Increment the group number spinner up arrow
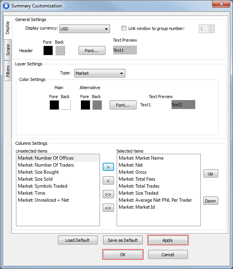This screenshot has height=269, width=233. pos(211,27)
